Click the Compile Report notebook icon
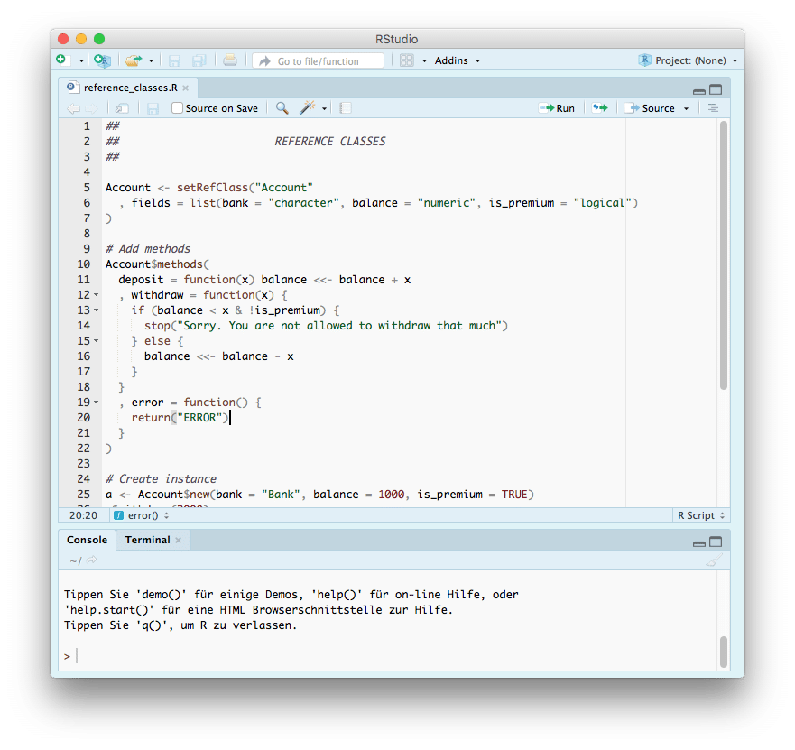795x750 pixels. 346,108
